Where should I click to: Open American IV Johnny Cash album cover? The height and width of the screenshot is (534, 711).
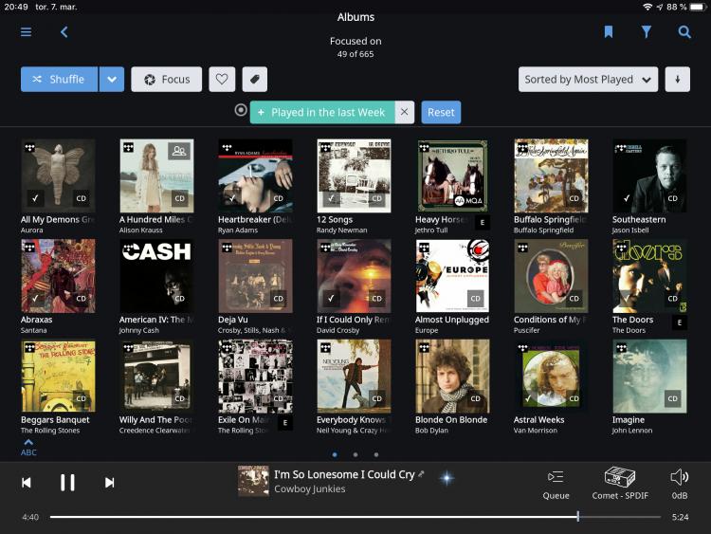(156, 276)
